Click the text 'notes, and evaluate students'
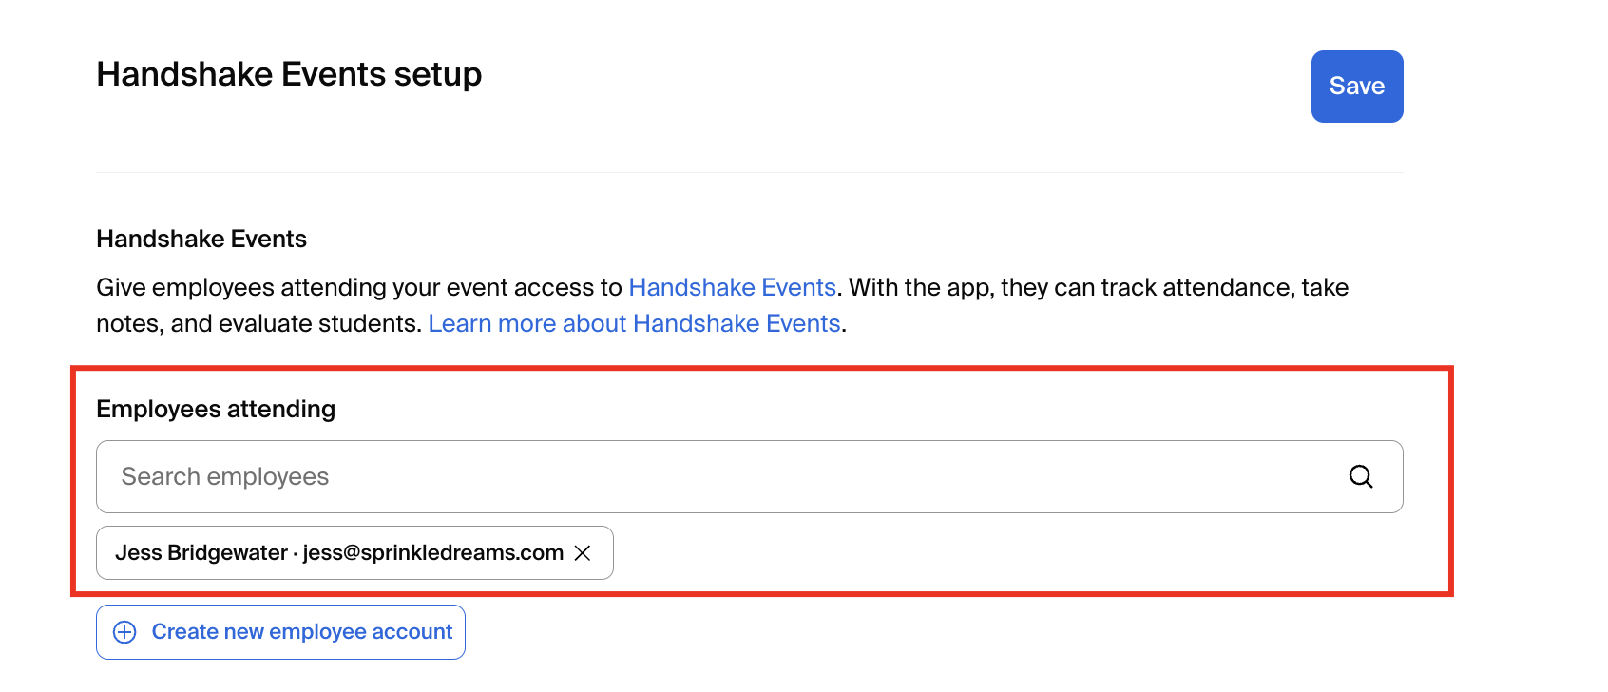 (258, 323)
